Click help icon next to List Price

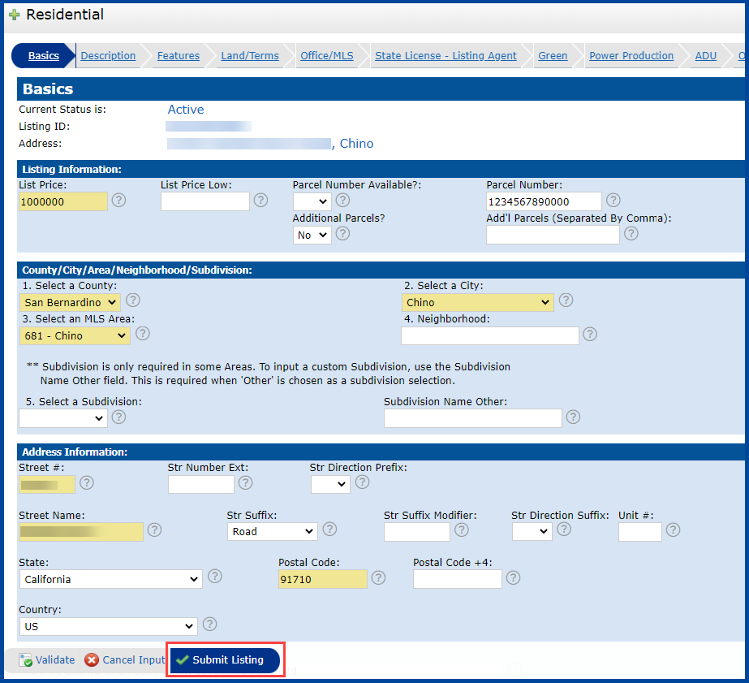(118, 201)
